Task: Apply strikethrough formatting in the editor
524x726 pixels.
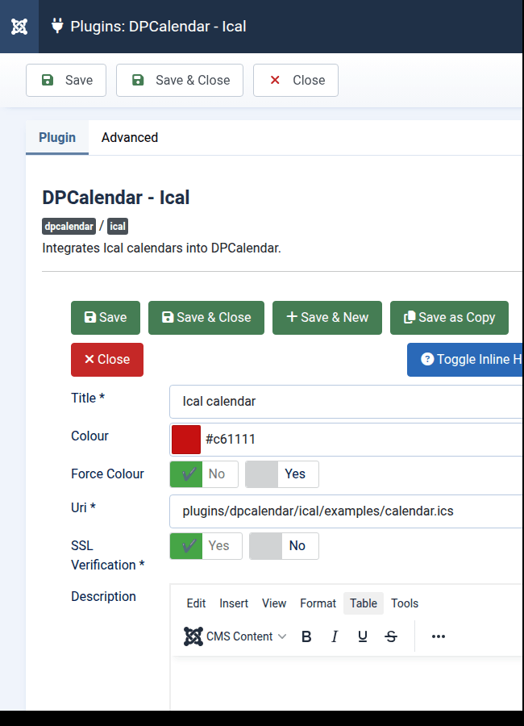Action: (391, 636)
